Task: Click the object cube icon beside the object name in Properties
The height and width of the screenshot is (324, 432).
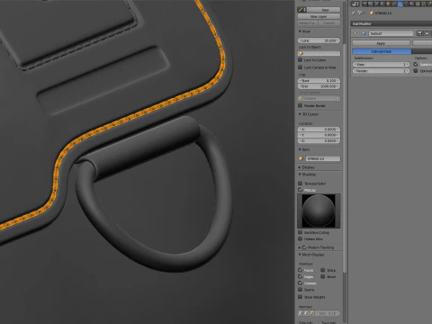Action: click(x=372, y=13)
